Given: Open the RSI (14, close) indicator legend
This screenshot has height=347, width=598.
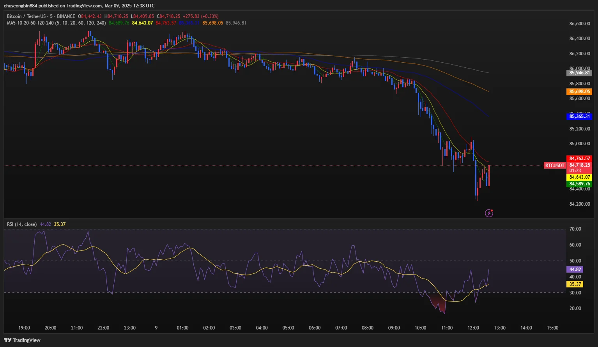Looking at the screenshot, I should click(x=22, y=224).
